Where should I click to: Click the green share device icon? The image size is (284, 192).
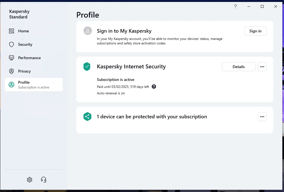(87, 117)
